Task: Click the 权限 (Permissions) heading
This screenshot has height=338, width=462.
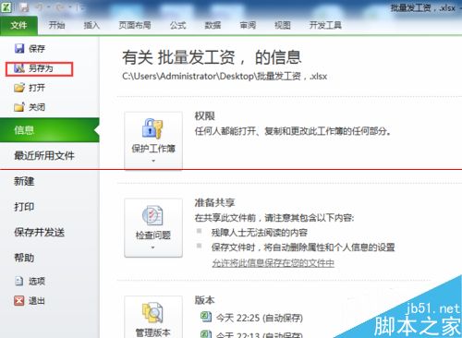Action: 205,116
